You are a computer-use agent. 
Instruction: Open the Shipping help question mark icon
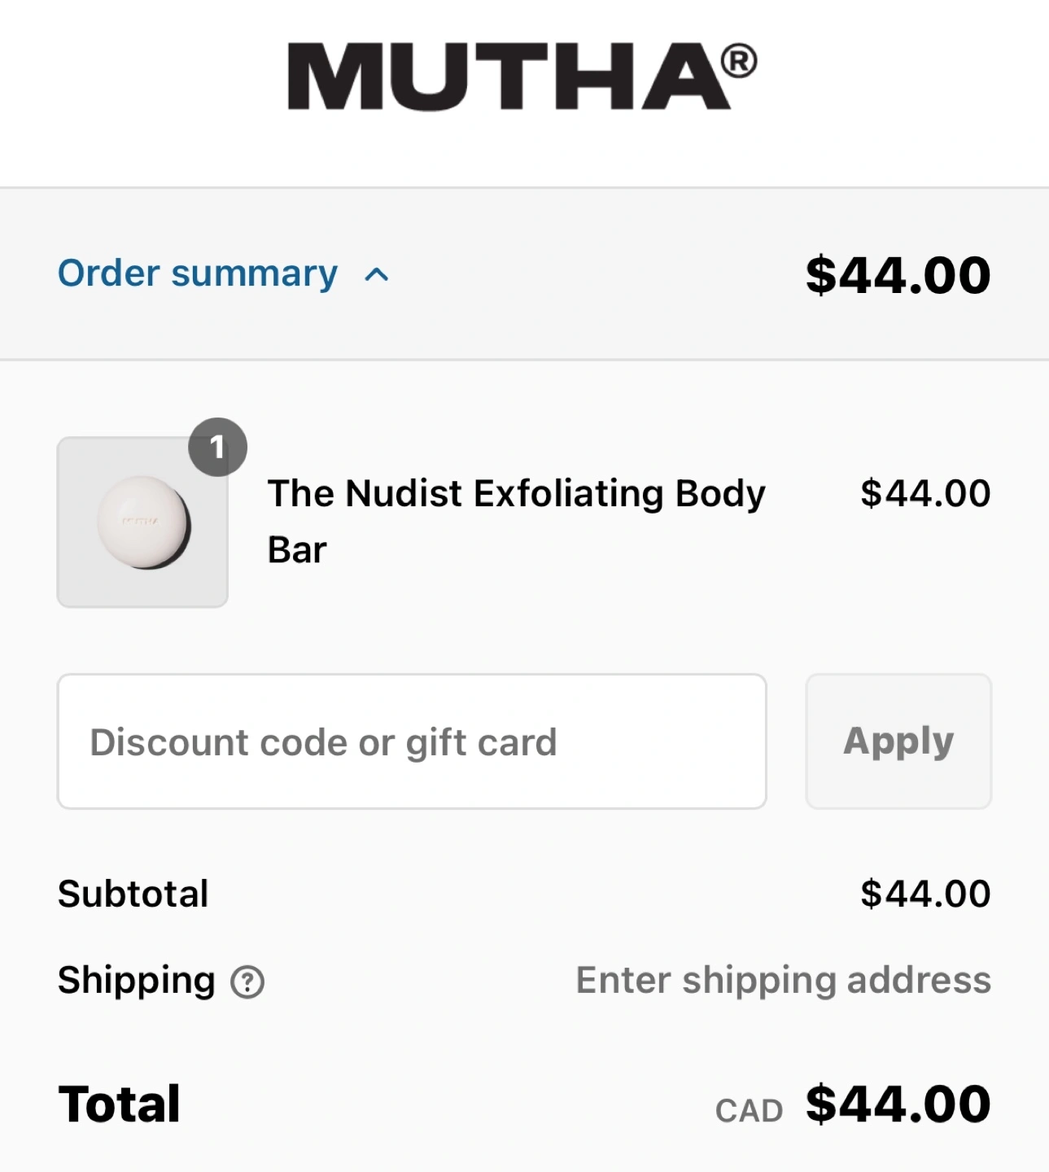247,982
